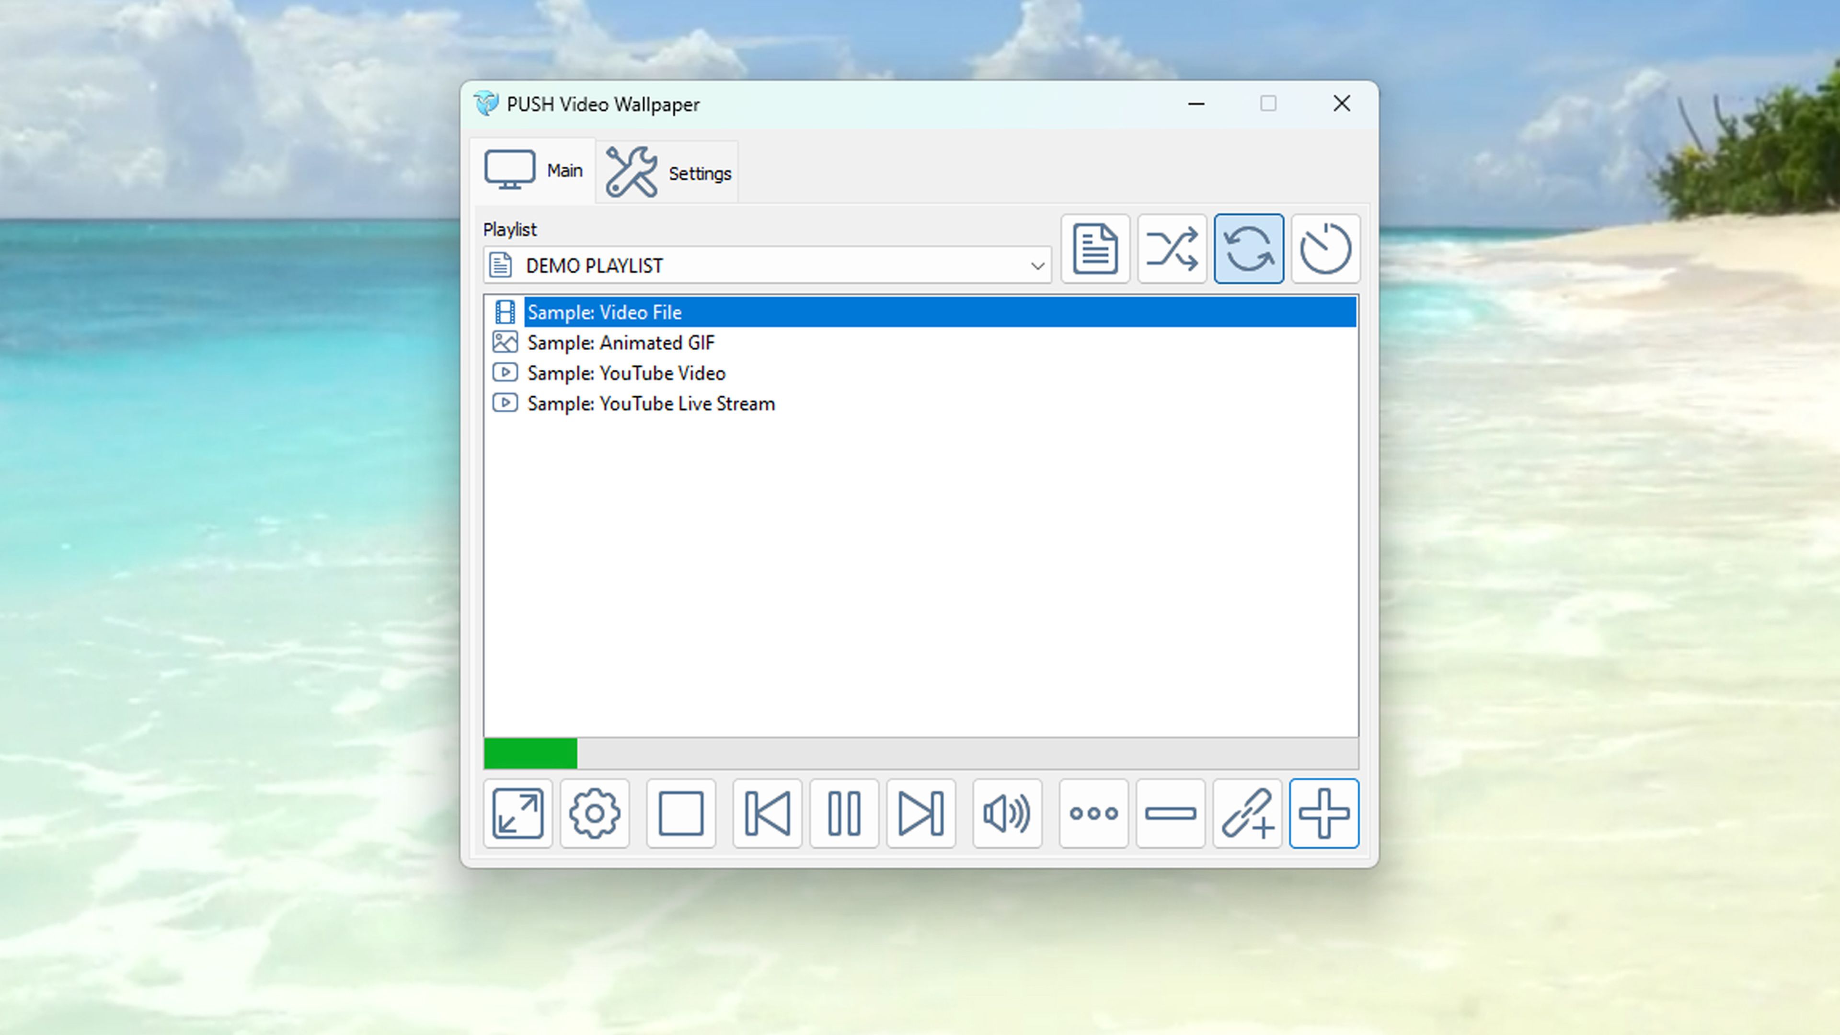Click the film icon of Video File
The height and width of the screenshot is (1035, 1840).
click(505, 312)
